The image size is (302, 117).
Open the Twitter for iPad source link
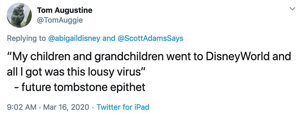pyautogui.click(x=123, y=107)
